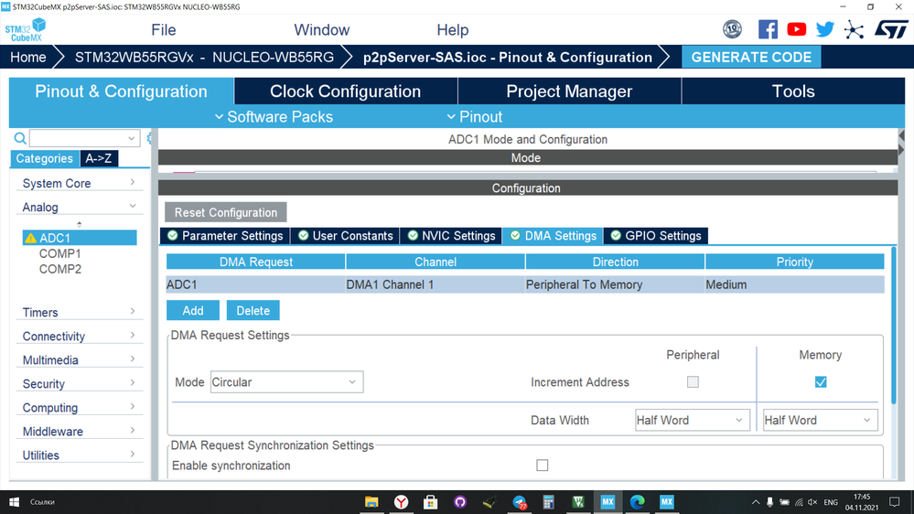The height and width of the screenshot is (514, 914).
Task: Switch to Project Manager tab
Action: click(569, 91)
